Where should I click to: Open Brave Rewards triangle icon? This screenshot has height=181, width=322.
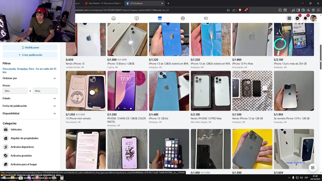point(246,10)
